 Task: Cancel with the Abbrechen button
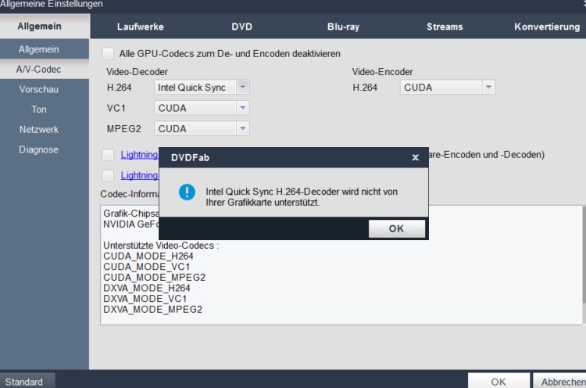click(x=559, y=381)
